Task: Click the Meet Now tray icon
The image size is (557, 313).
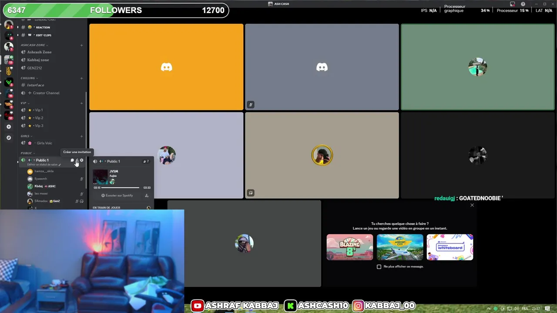Action: [503, 309]
